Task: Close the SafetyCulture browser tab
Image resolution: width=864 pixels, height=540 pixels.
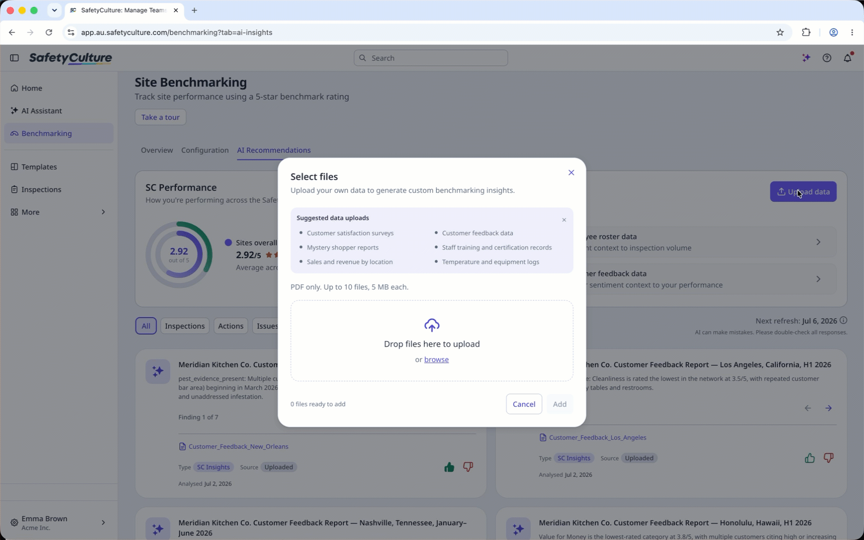Action: 176,10
